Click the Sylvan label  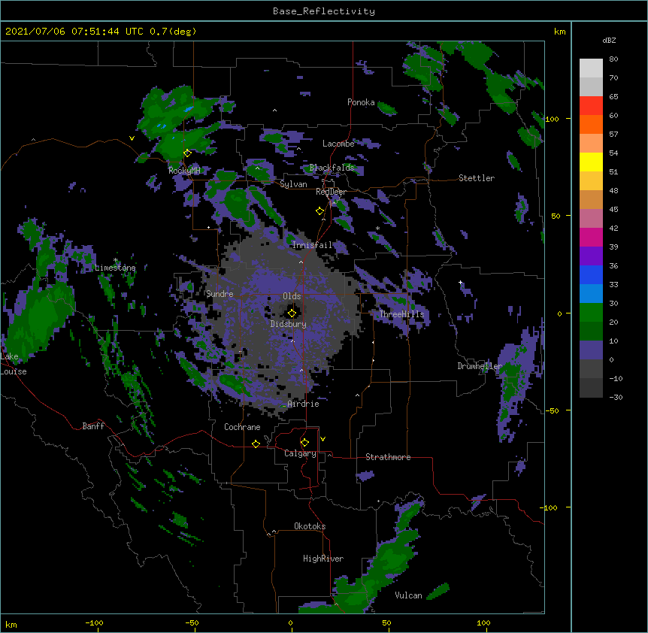(x=293, y=184)
